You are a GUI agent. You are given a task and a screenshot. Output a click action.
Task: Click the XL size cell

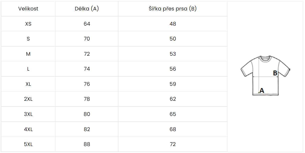point(28,84)
